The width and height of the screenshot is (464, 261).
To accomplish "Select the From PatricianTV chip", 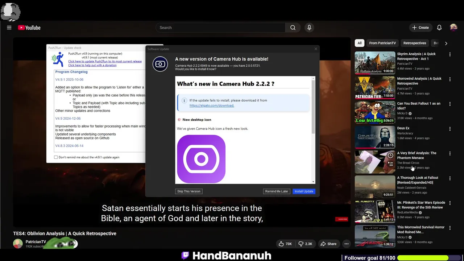I will coord(382,43).
